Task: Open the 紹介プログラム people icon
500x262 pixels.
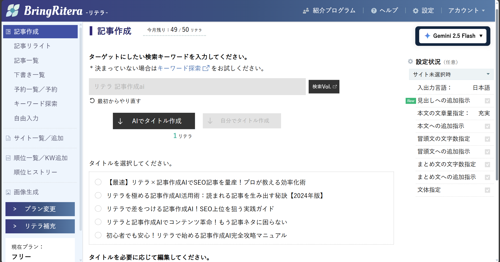Action: pyautogui.click(x=306, y=11)
